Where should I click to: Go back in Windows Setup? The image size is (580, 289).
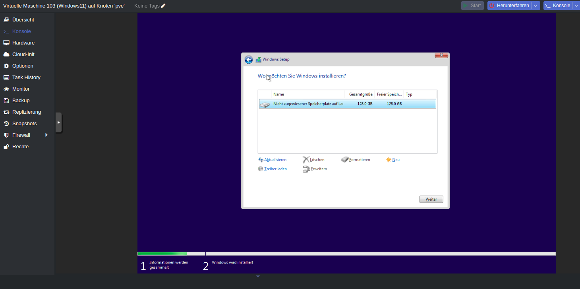[x=249, y=60]
